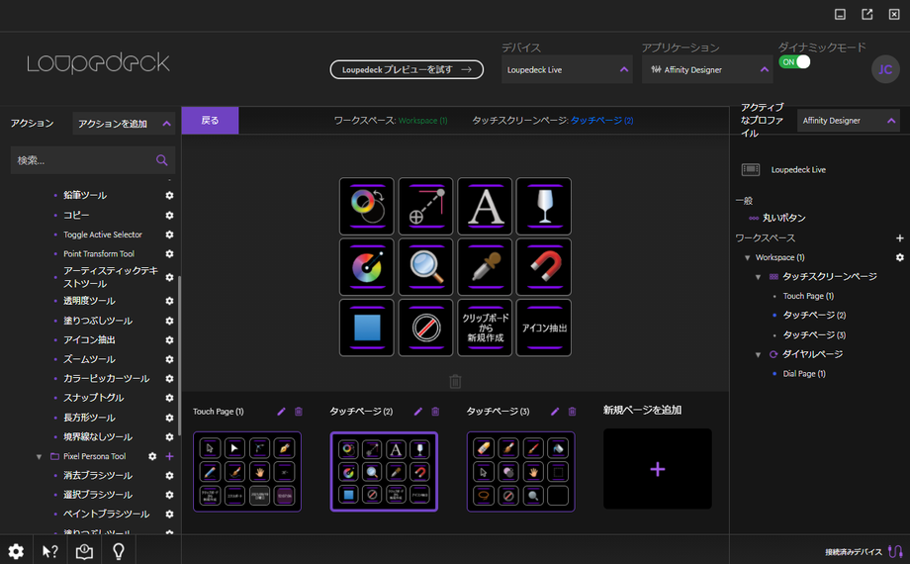Click the action list vertical scrollbar
The width and height of the screenshot is (910, 564).
pos(179,354)
